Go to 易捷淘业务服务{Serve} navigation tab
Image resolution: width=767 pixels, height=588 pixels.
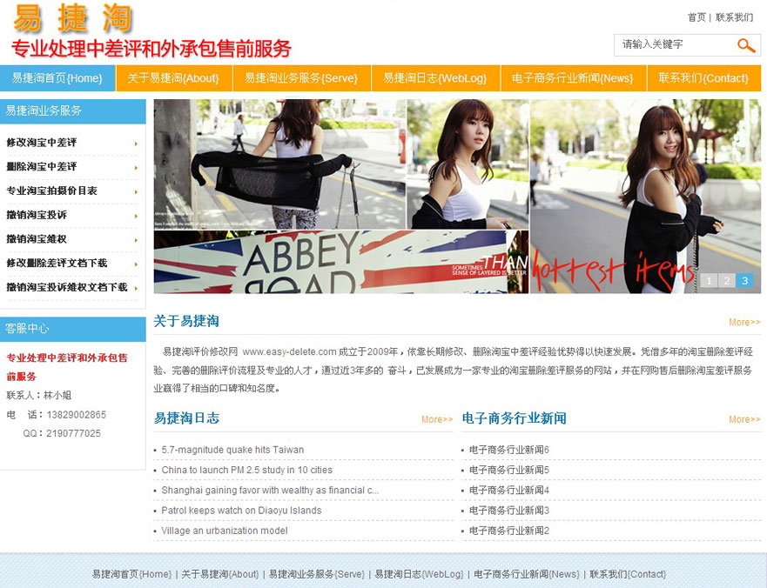[300, 78]
